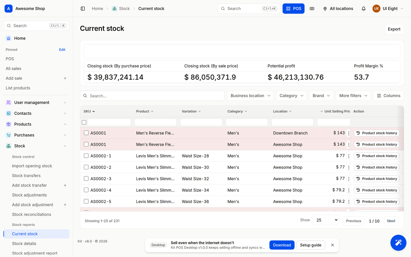Expand User management in the sidebar
The width and height of the screenshot is (411, 257).
click(x=36, y=102)
